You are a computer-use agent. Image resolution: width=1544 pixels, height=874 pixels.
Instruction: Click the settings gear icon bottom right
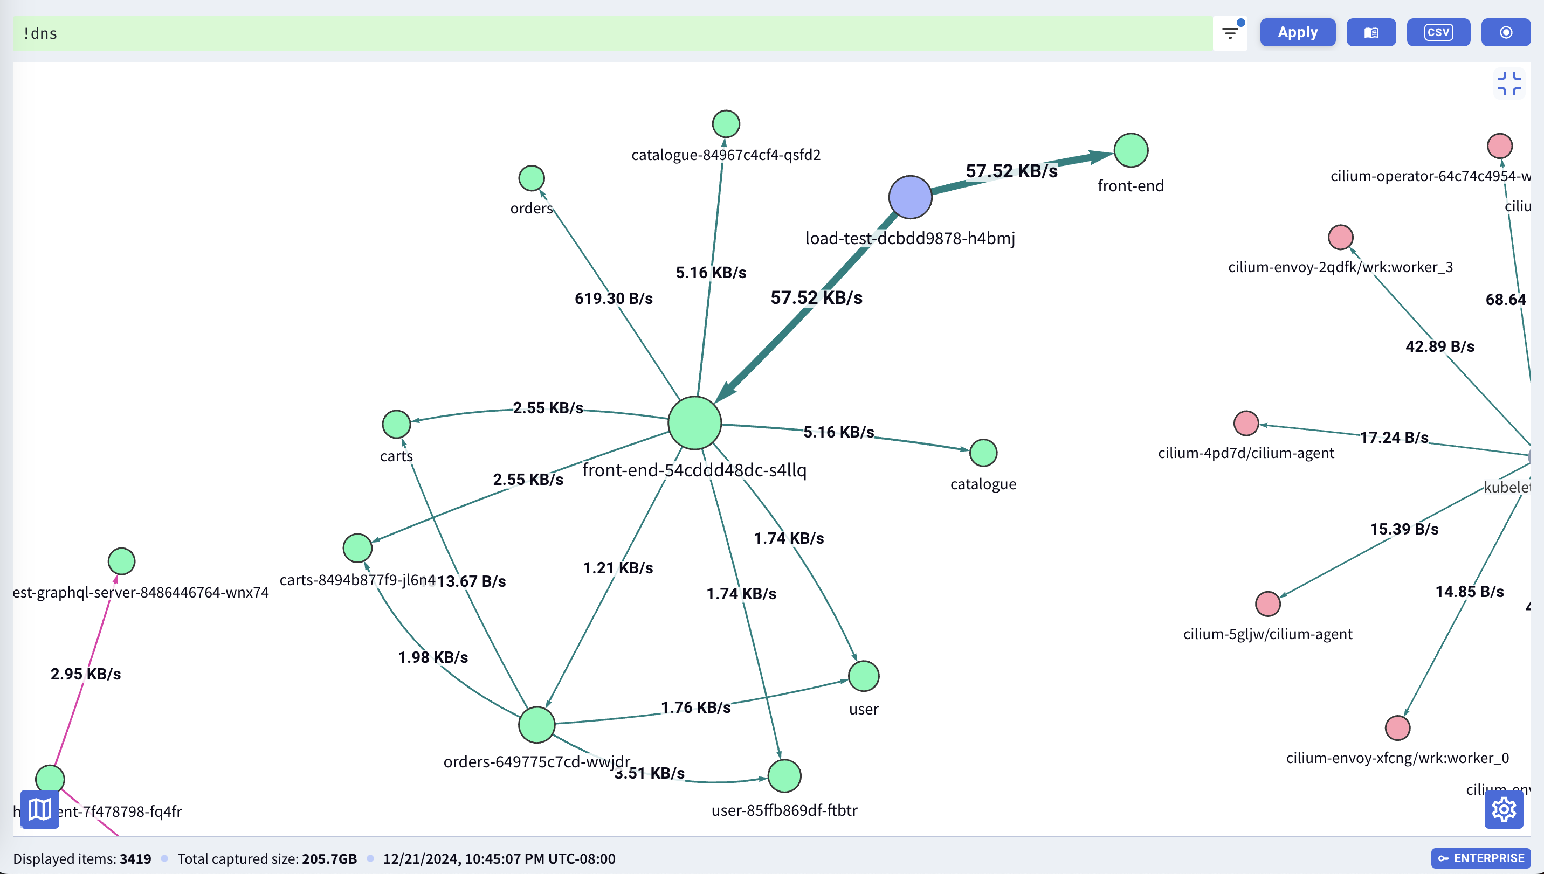(x=1504, y=809)
